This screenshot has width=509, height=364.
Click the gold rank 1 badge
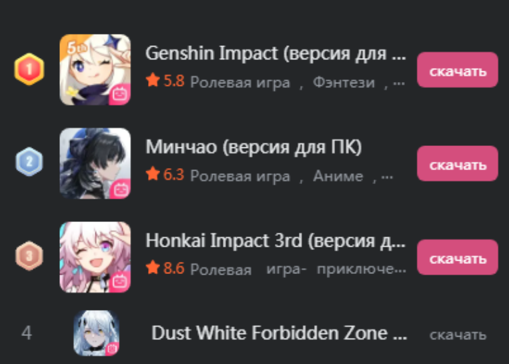(x=29, y=69)
